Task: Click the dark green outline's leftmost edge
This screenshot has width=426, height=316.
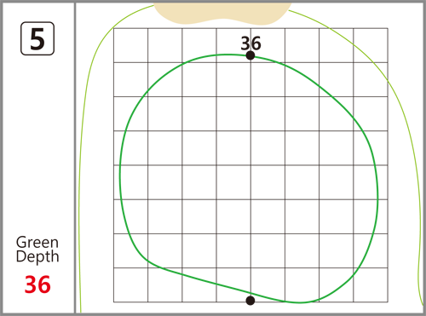Action: tap(120, 173)
